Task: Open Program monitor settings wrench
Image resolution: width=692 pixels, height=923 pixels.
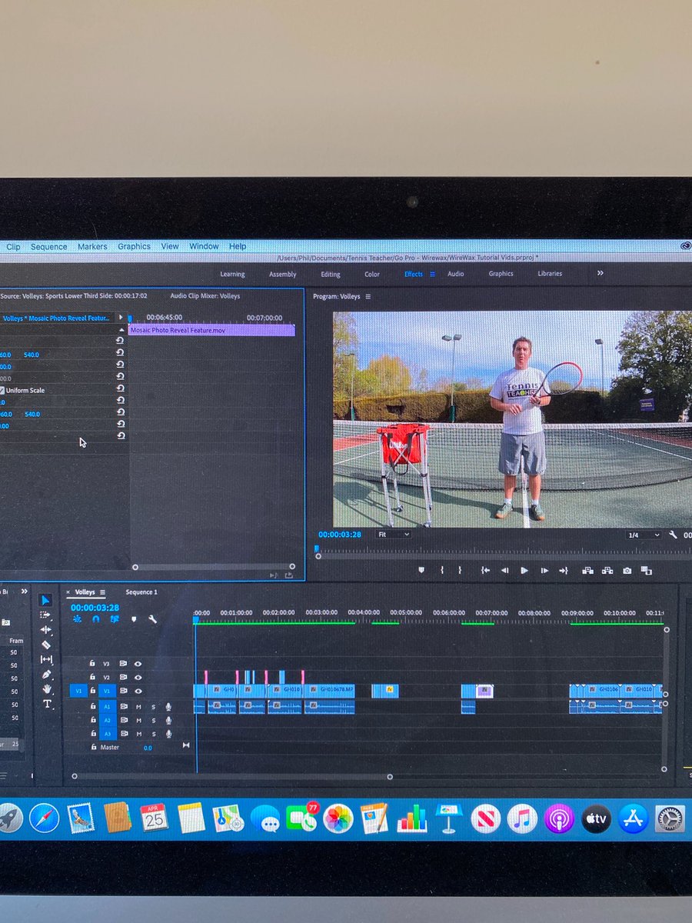Action: click(x=674, y=535)
